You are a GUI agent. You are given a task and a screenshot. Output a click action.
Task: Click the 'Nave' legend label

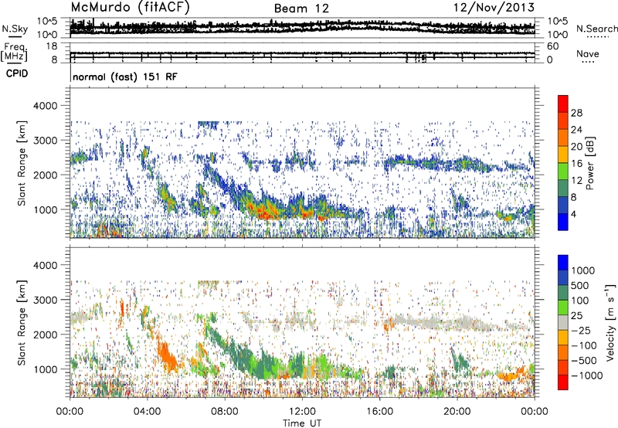pos(587,53)
